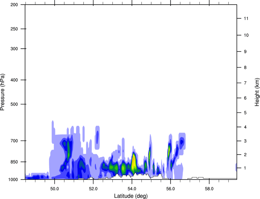Click the 4 km height label
This screenshot has width=260, height=199.
245,127
